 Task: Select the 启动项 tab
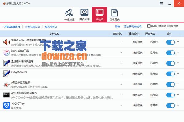(x=99, y=15)
